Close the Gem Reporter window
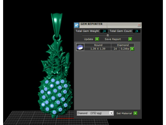Screen dimensions: 166x125 (x=139, y=25)
